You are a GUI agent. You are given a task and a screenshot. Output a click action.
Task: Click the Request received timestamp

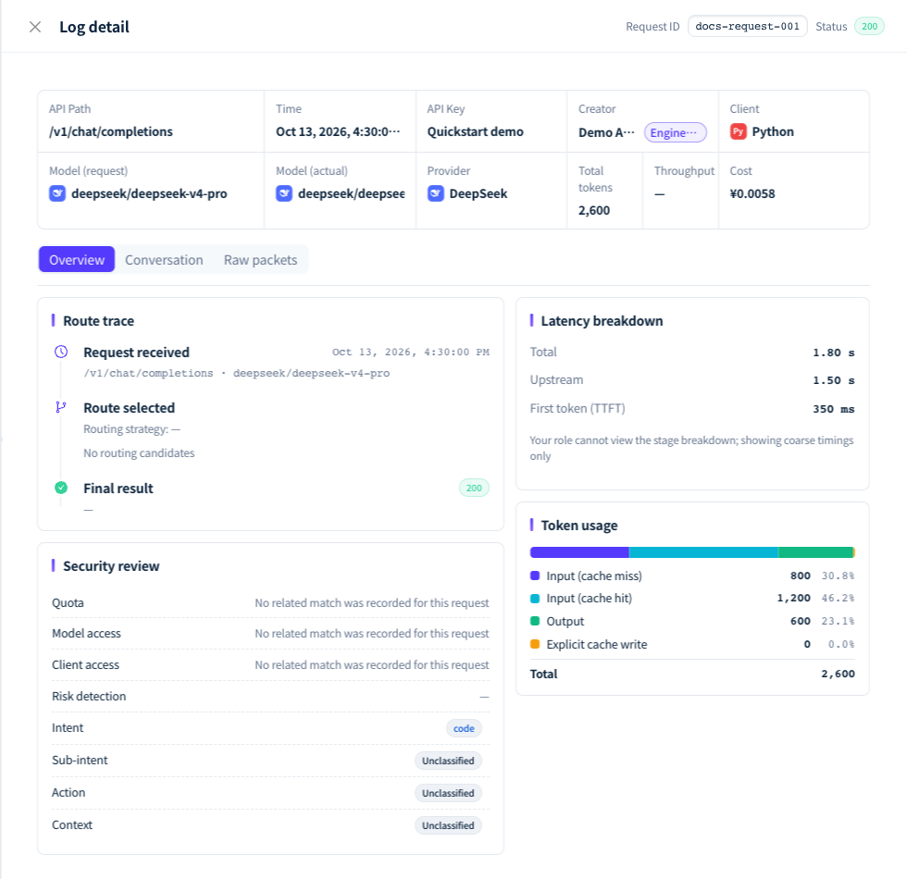coord(411,352)
